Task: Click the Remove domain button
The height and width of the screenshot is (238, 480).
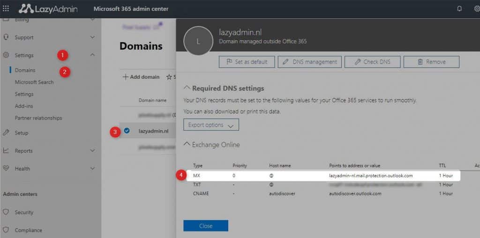Action: click(x=431, y=62)
